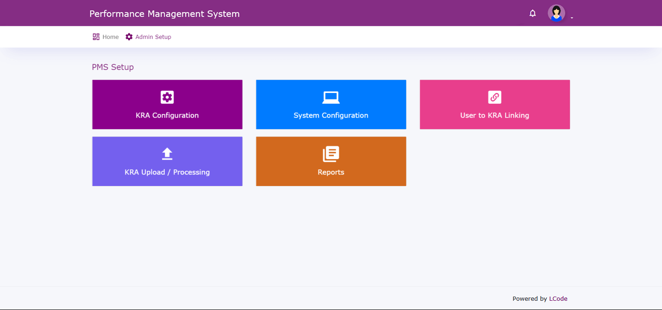The height and width of the screenshot is (310, 662).
Task: Click the PMS Setup heading
Action: click(x=113, y=67)
